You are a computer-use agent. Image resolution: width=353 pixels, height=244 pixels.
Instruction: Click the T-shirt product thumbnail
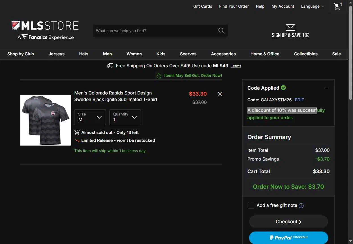click(46, 120)
